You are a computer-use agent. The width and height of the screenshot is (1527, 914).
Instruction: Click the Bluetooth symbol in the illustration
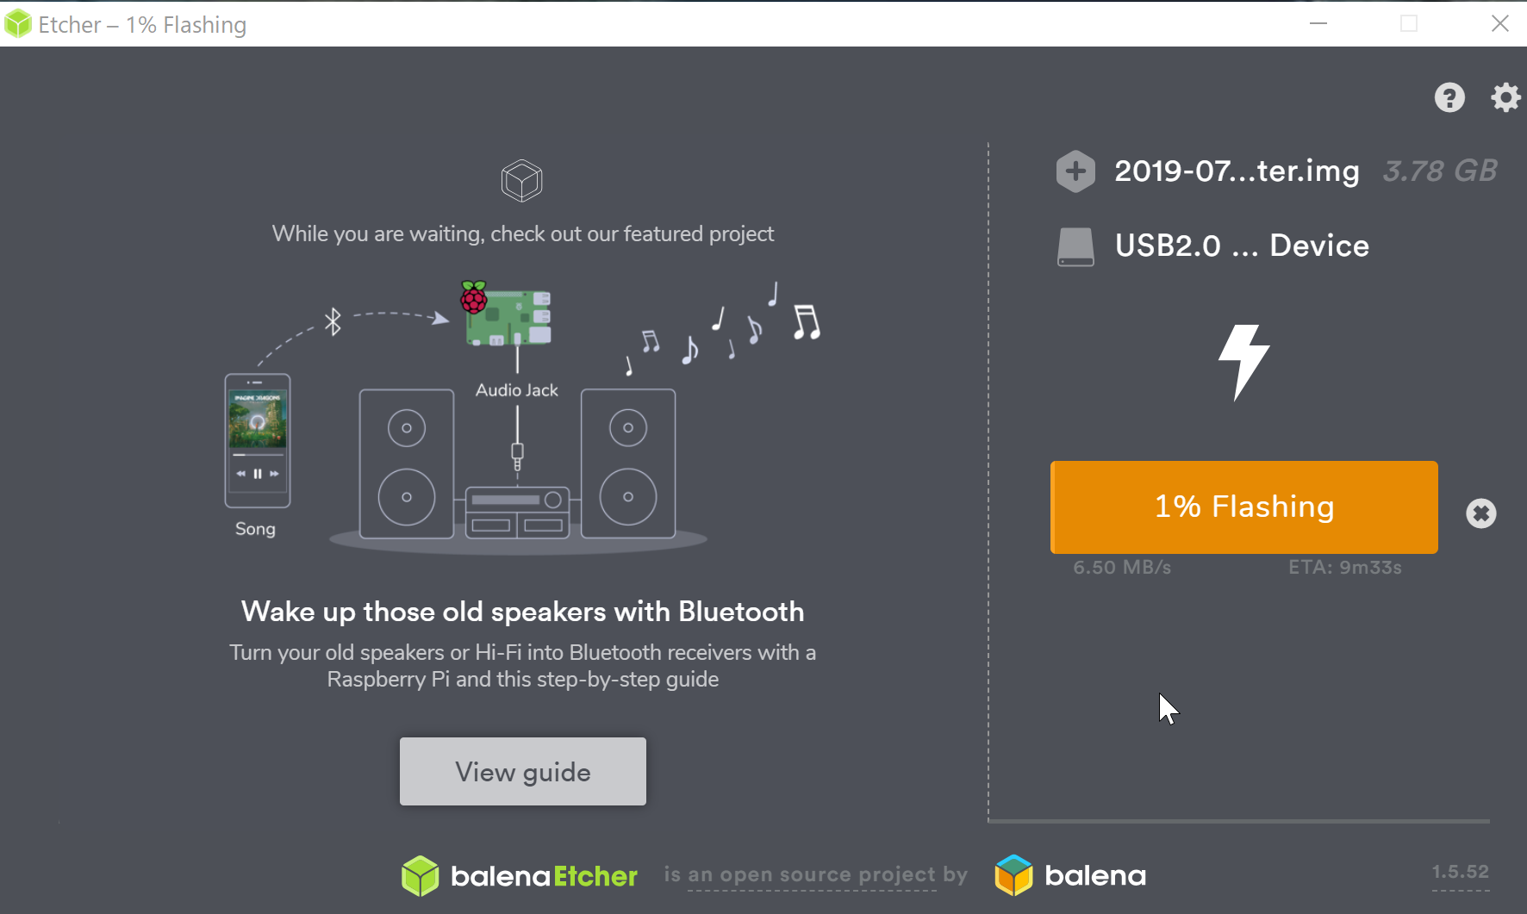[333, 322]
